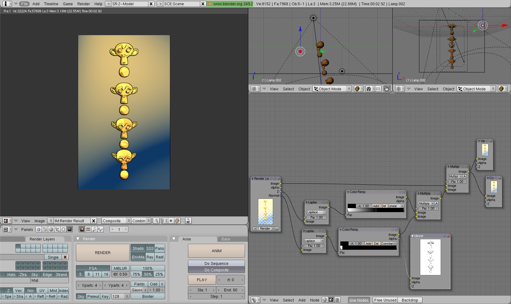The image size is (511, 304).
Task: Select the Editing context icon in Panels header
Action: 63,229
